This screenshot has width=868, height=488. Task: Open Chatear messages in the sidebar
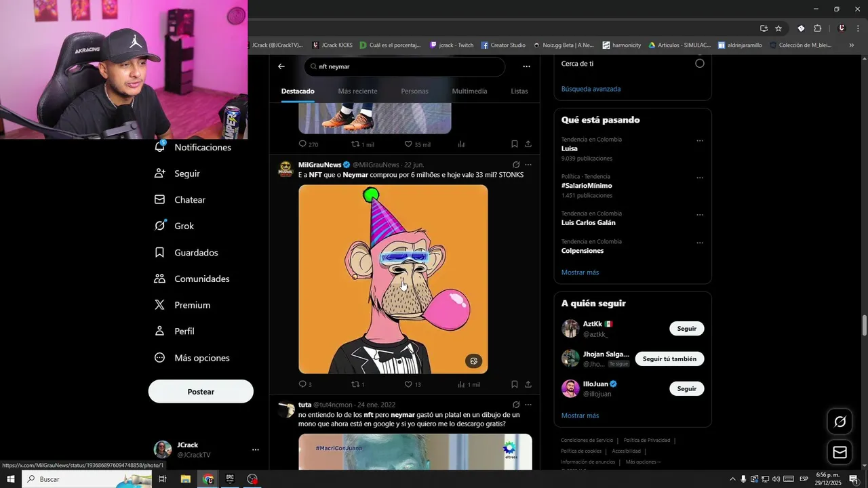180,200
